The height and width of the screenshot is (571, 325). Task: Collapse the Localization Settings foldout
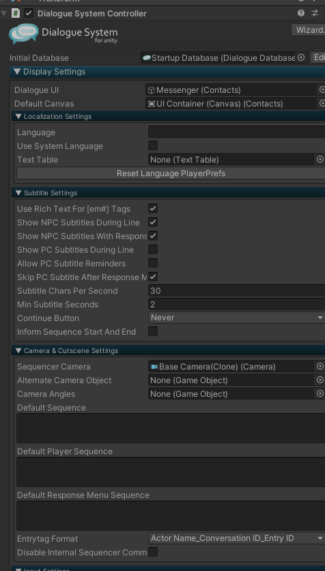pyautogui.click(x=18, y=117)
